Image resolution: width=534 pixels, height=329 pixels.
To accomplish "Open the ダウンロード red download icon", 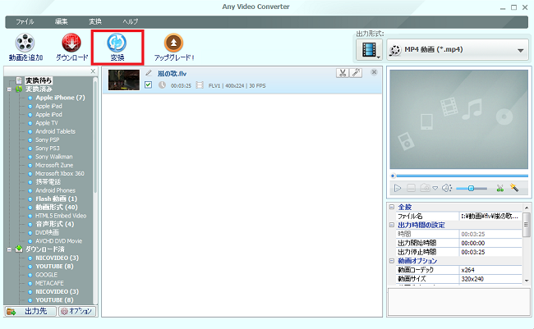I will [71, 43].
